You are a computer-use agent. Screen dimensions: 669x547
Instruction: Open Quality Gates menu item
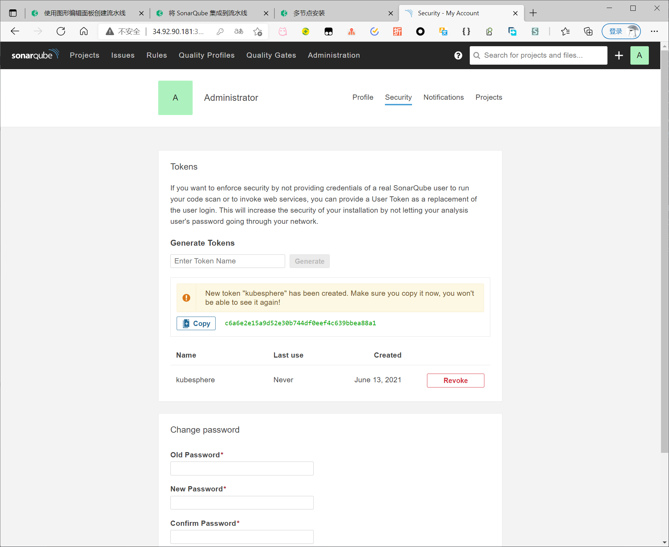click(271, 55)
